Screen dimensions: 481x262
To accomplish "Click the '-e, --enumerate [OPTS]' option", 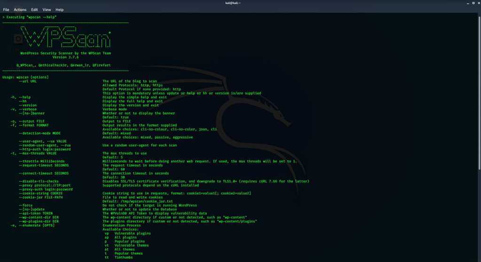I will [x=32, y=225].
